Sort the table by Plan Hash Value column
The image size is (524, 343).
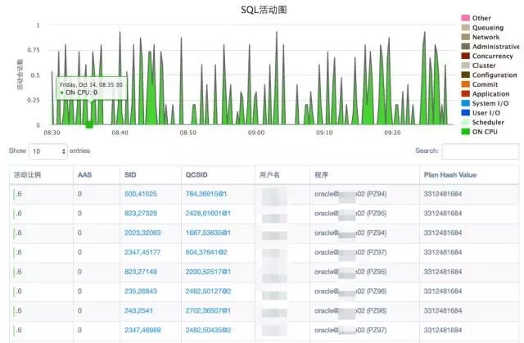tap(449, 174)
